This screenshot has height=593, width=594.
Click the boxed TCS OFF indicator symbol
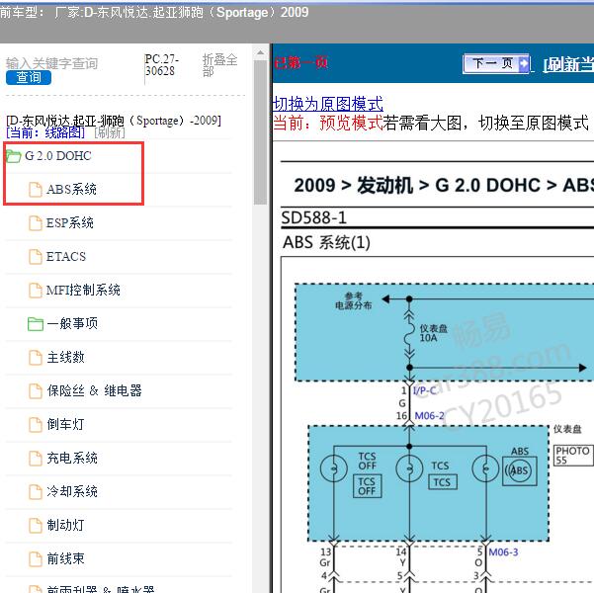tap(367, 486)
